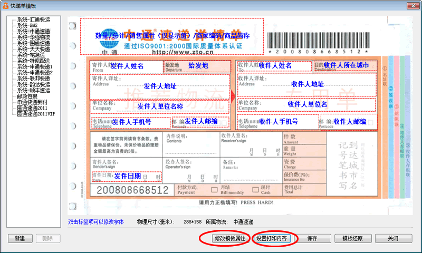Select the 发件人单位名称 label field
This screenshot has width=422, height=253.
click(160, 106)
